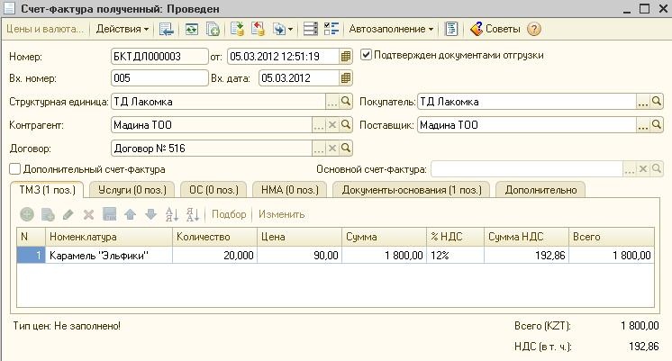Click magnifier next to Покупатель field

coord(658,102)
